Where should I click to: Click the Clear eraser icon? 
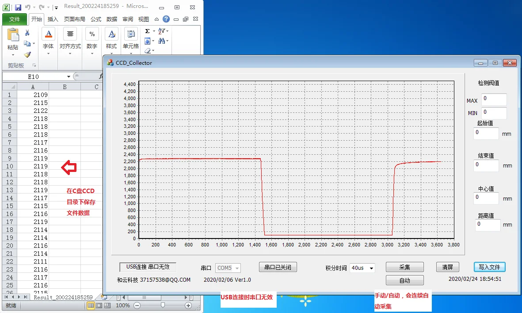tap(147, 51)
